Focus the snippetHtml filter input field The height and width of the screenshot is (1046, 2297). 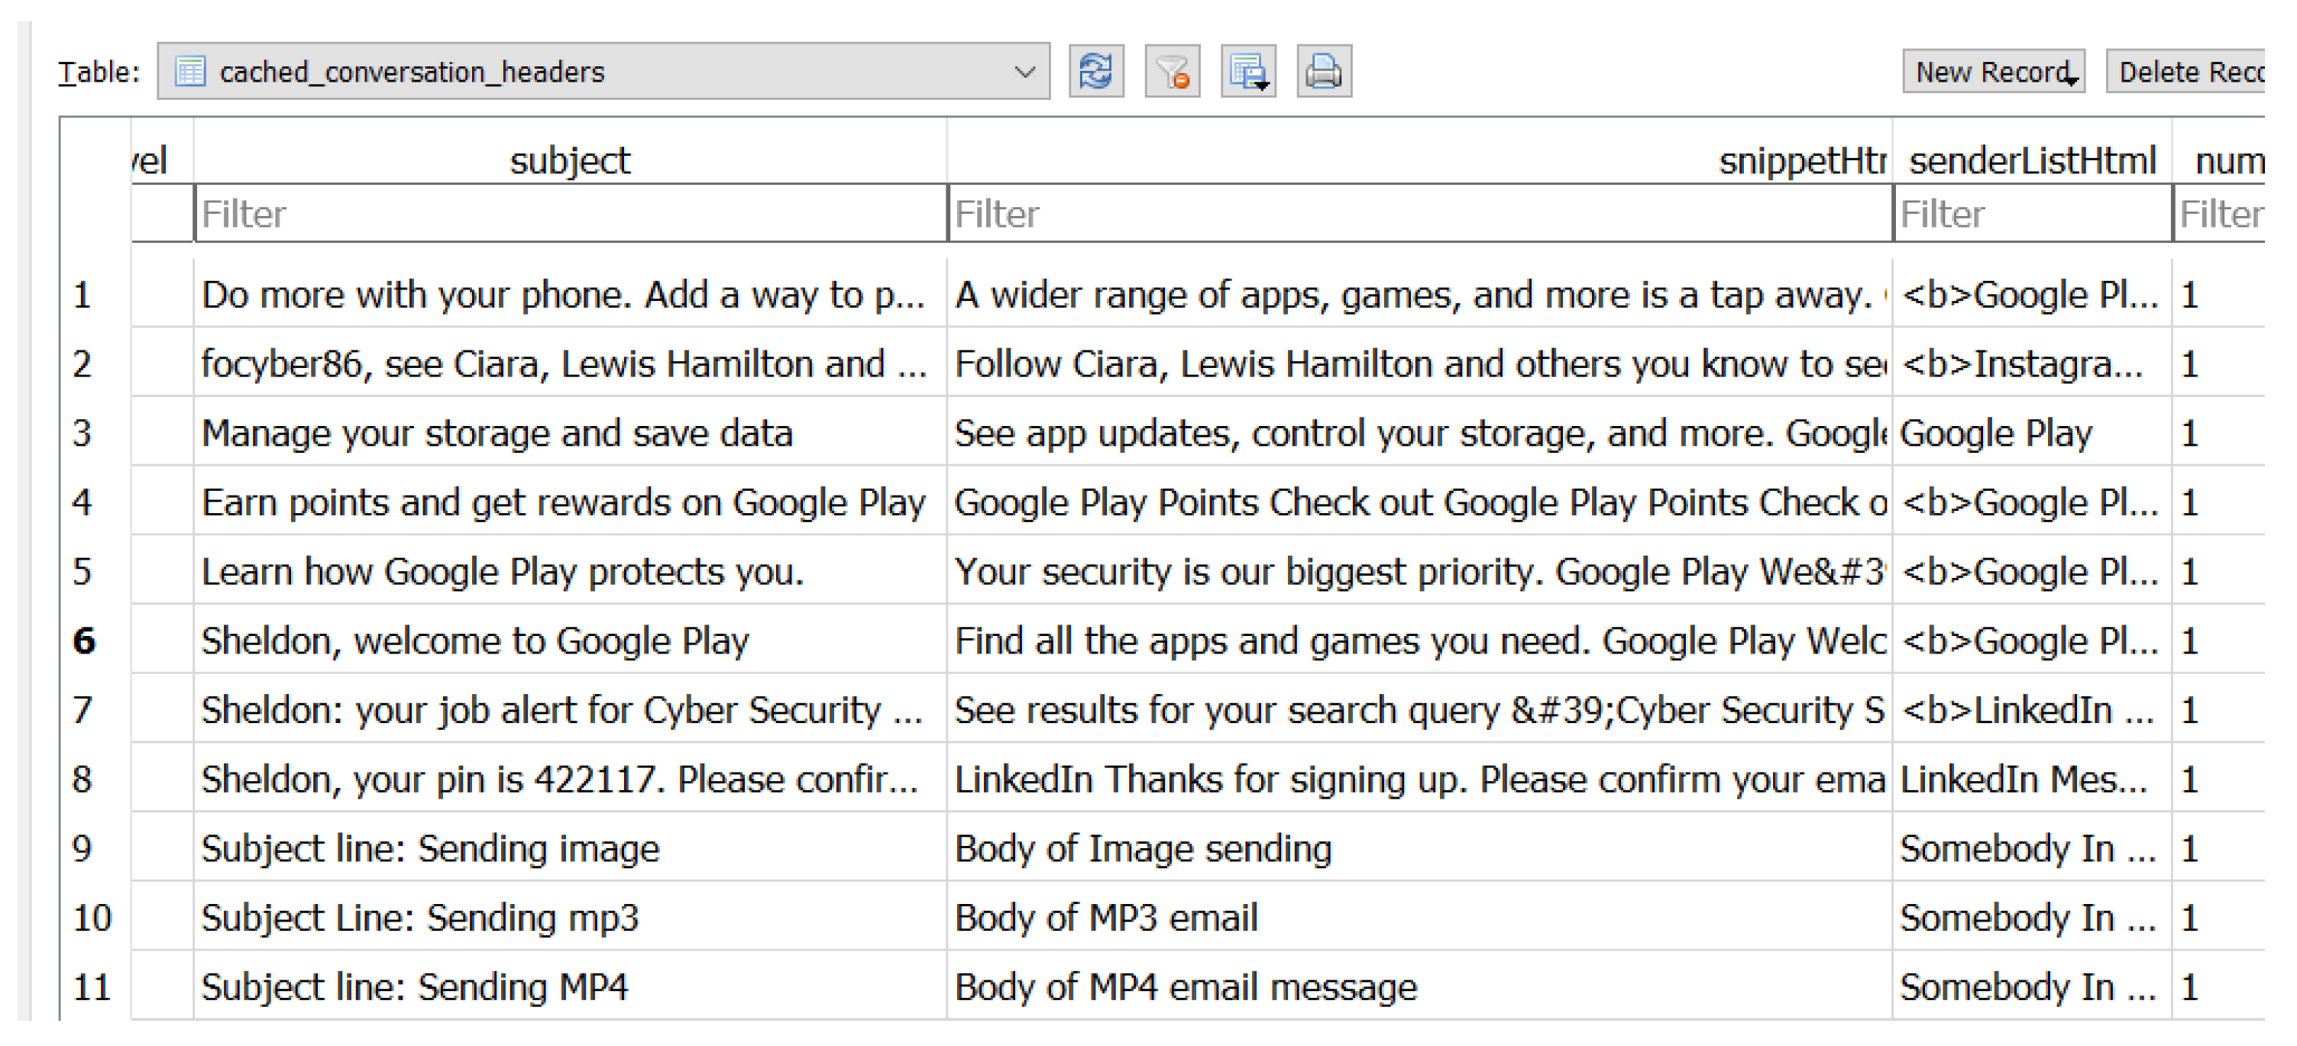[x=1418, y=215]
